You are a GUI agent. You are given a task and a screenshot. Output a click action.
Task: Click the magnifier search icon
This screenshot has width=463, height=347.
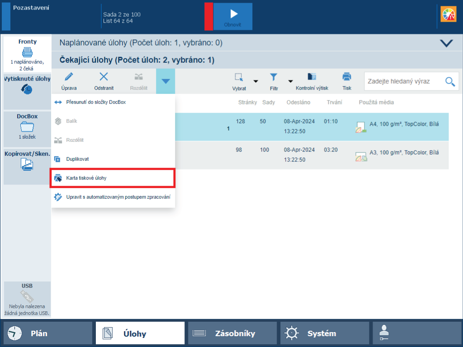(x=450, y=81)
